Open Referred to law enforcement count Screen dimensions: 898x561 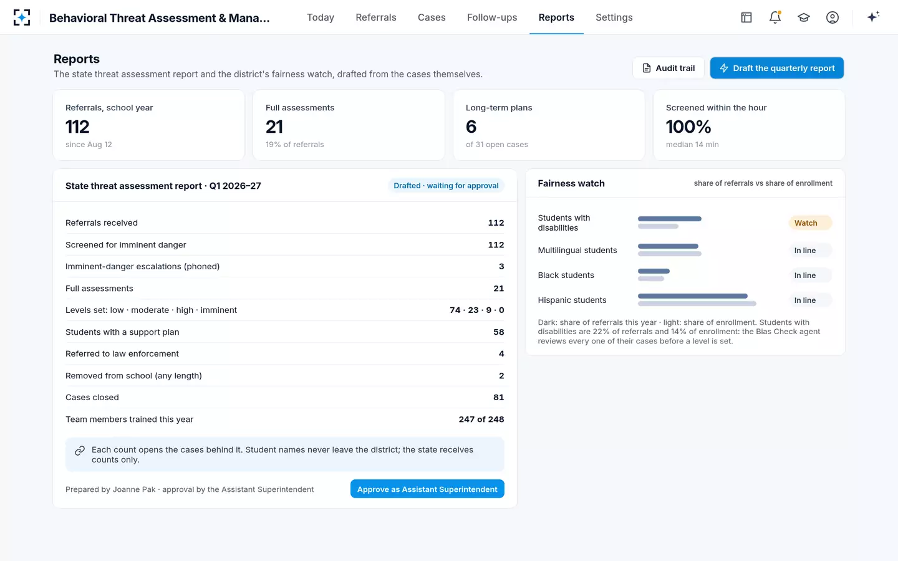tap(284, 353)
